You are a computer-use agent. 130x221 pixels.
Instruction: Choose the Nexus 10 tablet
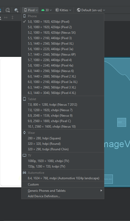pos(63,127)
